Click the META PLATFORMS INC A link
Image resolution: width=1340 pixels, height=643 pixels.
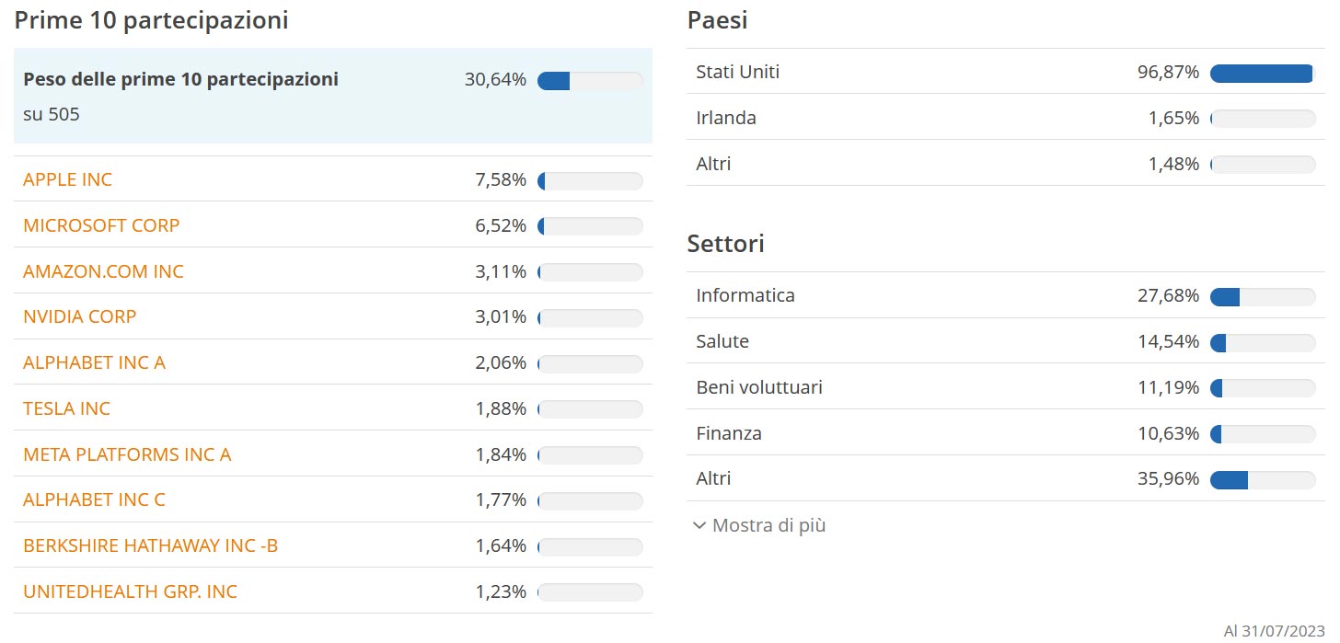tap(127, 454)
